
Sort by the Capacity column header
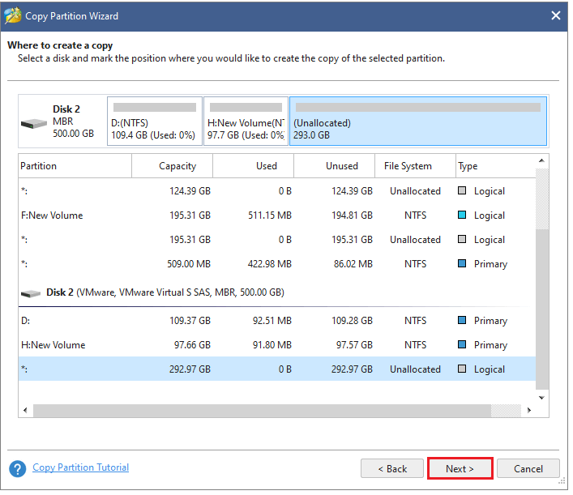coord(172,166)
